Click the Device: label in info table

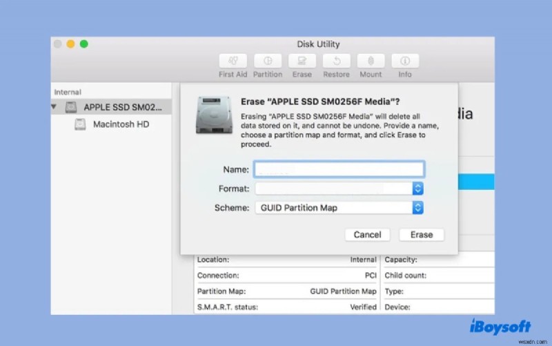tap(397, 307)
